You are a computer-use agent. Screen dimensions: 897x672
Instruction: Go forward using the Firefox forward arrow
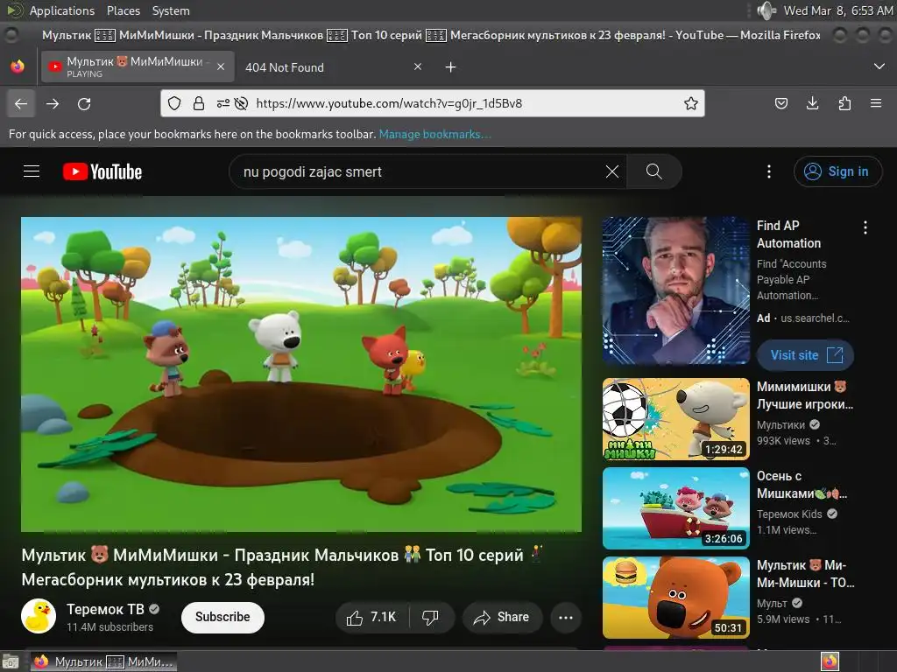click(x=53, y=103)
